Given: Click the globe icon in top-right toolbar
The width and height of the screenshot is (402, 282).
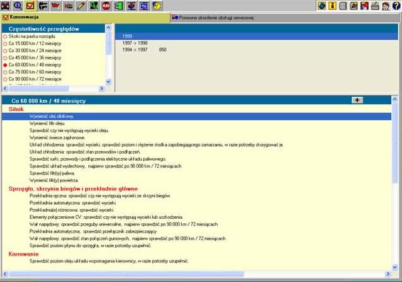Looking at the screenshot, I should [x=321, y=6].
